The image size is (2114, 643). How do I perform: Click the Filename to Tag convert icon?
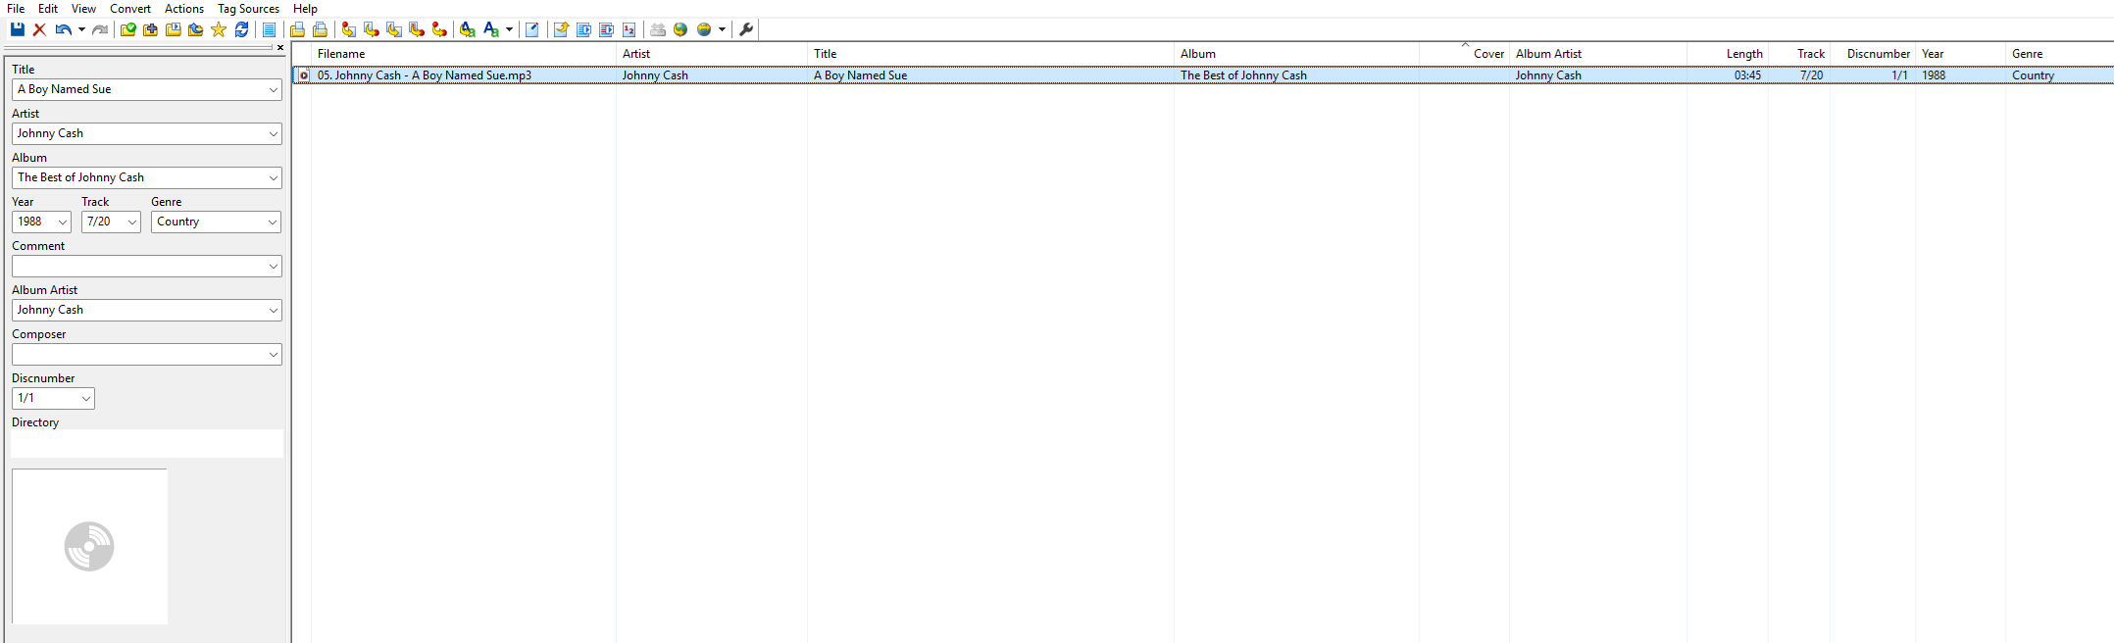pyautogui.click(x=371, y=29)
